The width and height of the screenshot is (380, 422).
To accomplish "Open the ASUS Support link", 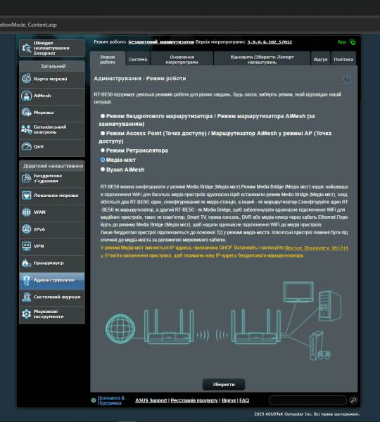I will click(x=151, y=400).
